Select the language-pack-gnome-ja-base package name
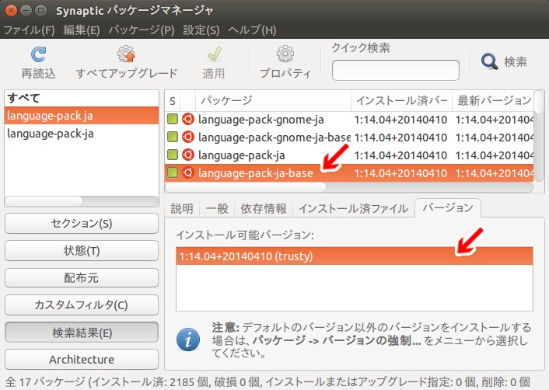Image resolution: width=549 pixels, height=390 pixels. [274, 138]
